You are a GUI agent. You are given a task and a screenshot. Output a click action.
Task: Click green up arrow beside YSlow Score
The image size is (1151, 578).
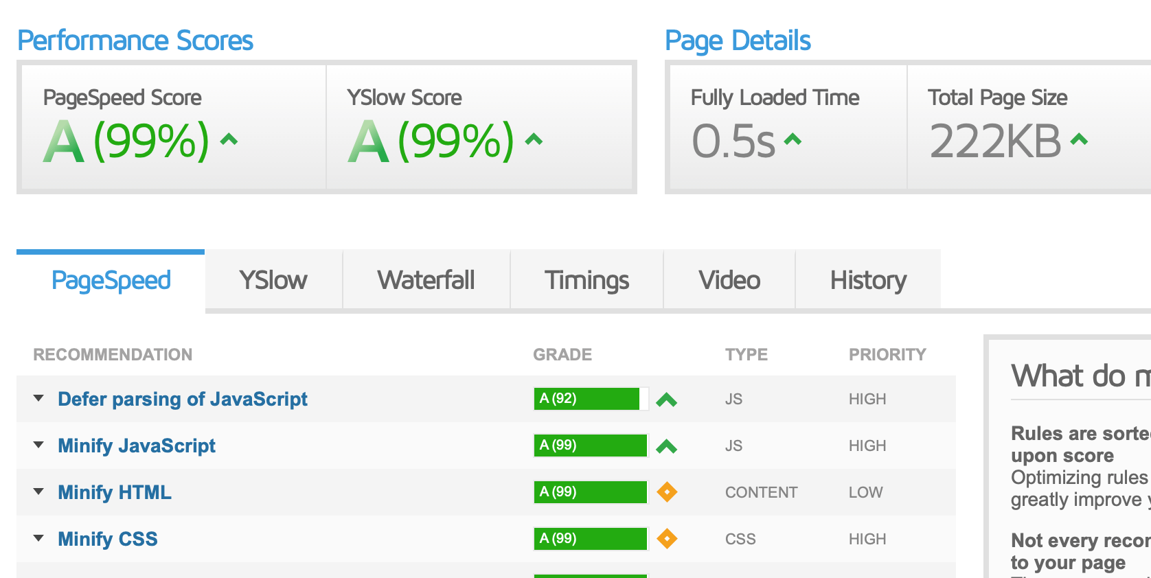(x=534, y=140)
